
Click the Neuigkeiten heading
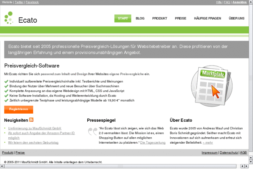16,120
